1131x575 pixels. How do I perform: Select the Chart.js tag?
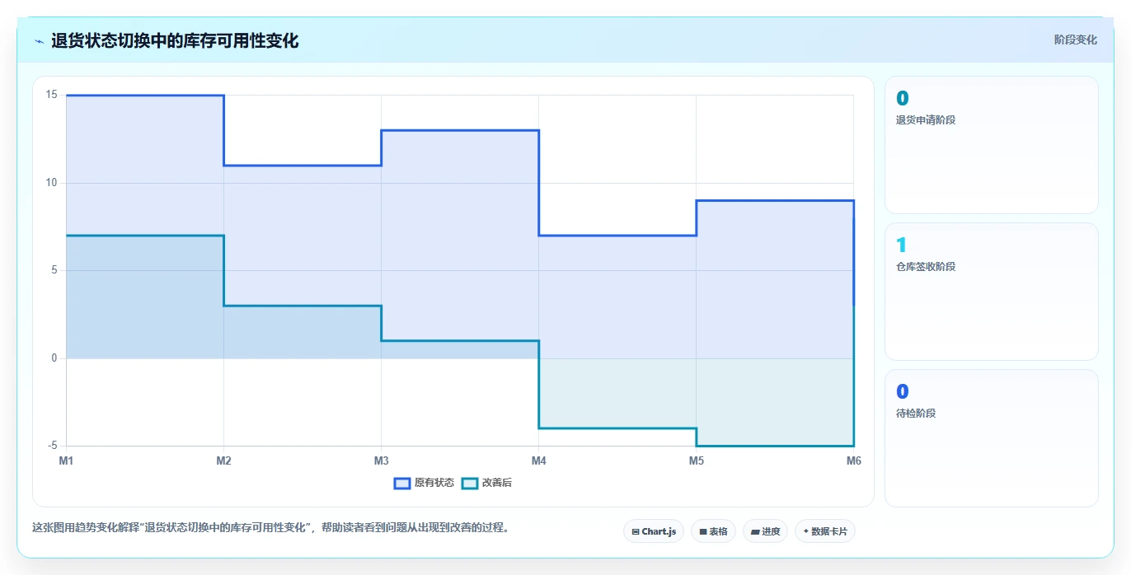[x=654, y=531]
